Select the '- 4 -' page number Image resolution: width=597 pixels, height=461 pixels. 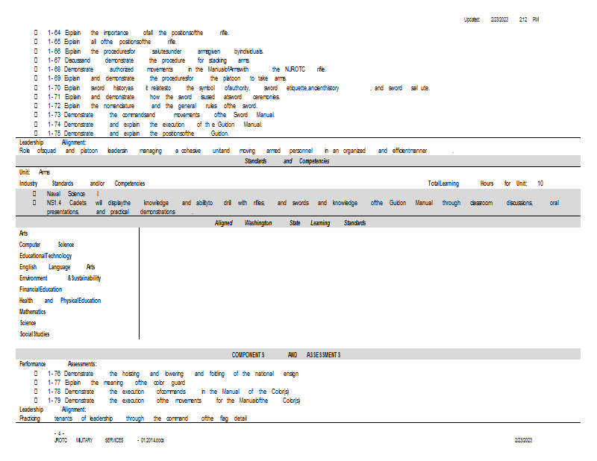point(60,433)
